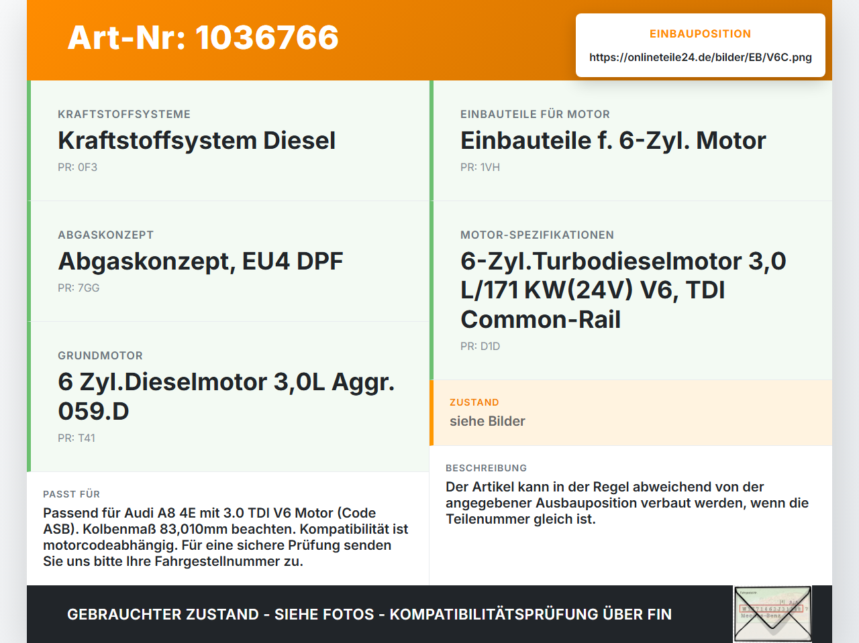The height and width of the screenshot is (643, 859).
Task: Click the PR: 0F3 code
Action: tap(78, 167)
